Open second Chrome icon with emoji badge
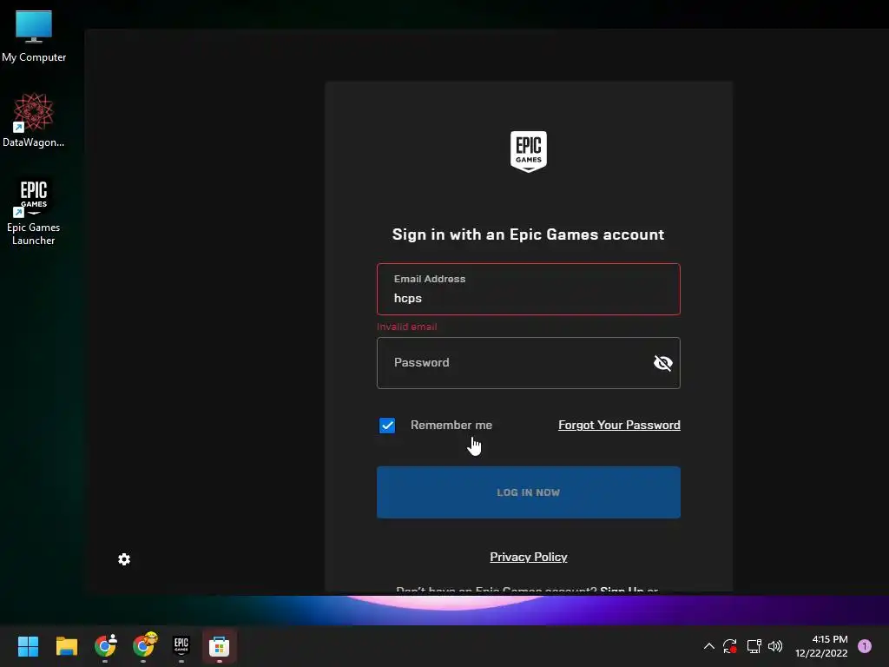Screen dimensions: 889x667 (x=144, y=645)
